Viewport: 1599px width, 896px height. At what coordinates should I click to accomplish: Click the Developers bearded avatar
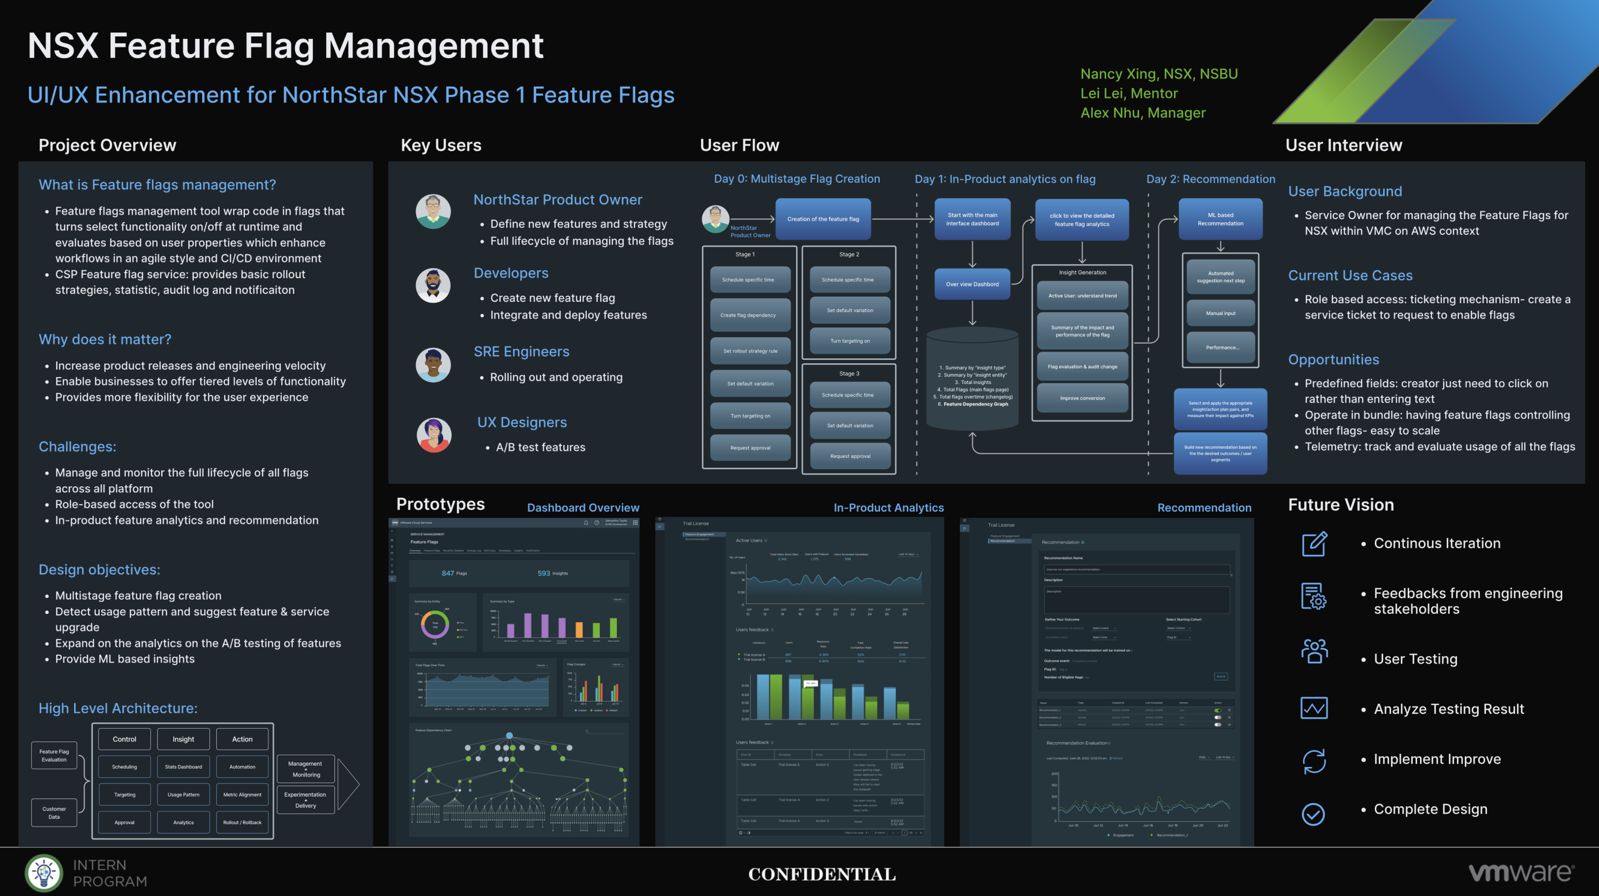[433, 285]
